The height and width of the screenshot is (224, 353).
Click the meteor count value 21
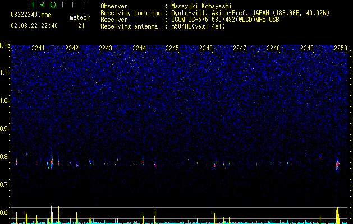tap(81, 26)
